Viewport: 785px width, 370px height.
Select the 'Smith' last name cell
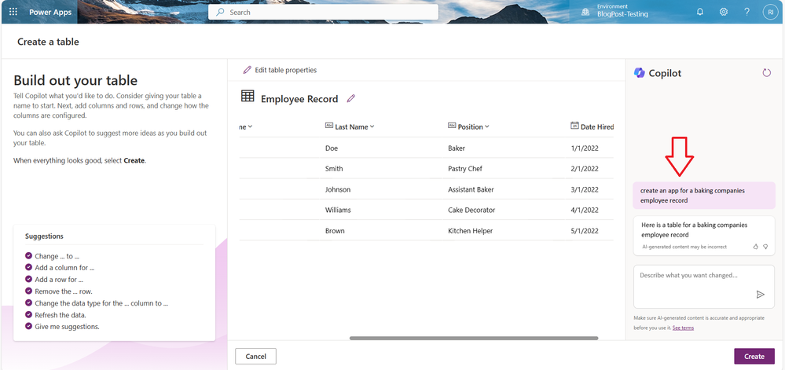pyautogui.click(x=334, y=169)
